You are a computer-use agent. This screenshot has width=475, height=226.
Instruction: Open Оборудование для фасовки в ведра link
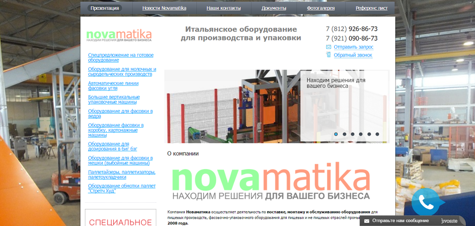(x=120, y=114)
